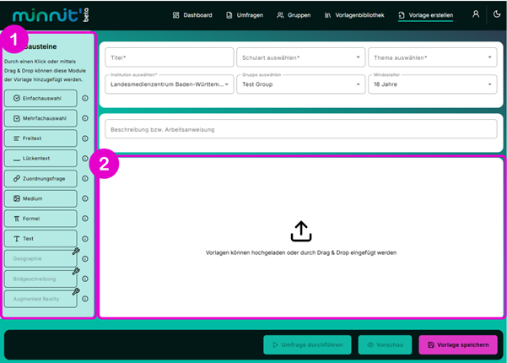This screenshot has height=363, width=507.
Task: Click wrench icon on Bildgeschreibung module
Action: pos(76,272)
